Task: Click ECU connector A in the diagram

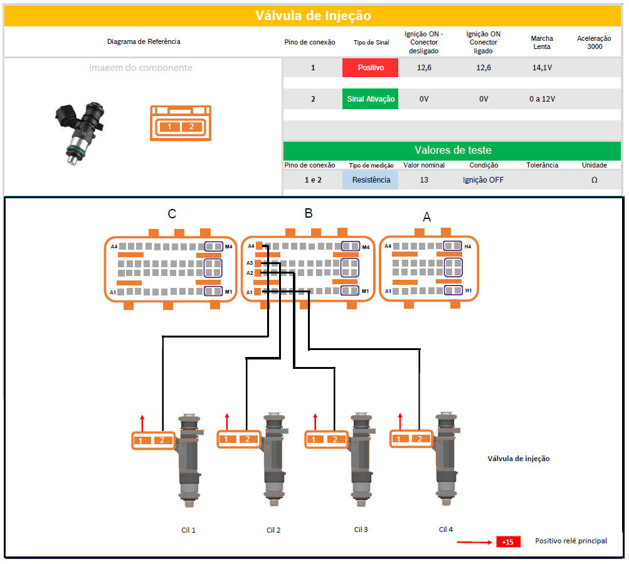Action: [x=428, y=269]
